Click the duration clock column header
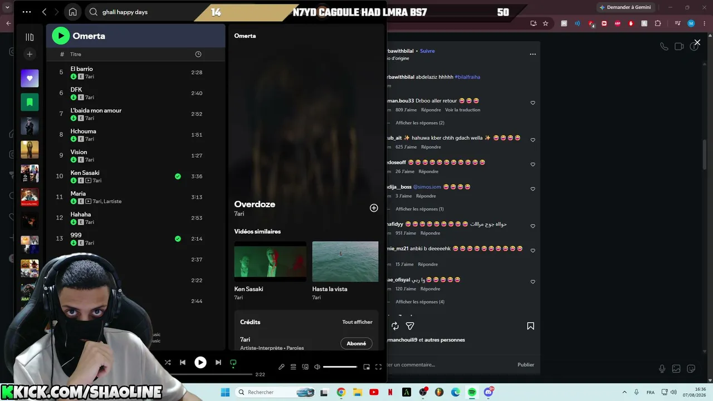This screenshot has height=401, width=713. [x=198, y=54]
